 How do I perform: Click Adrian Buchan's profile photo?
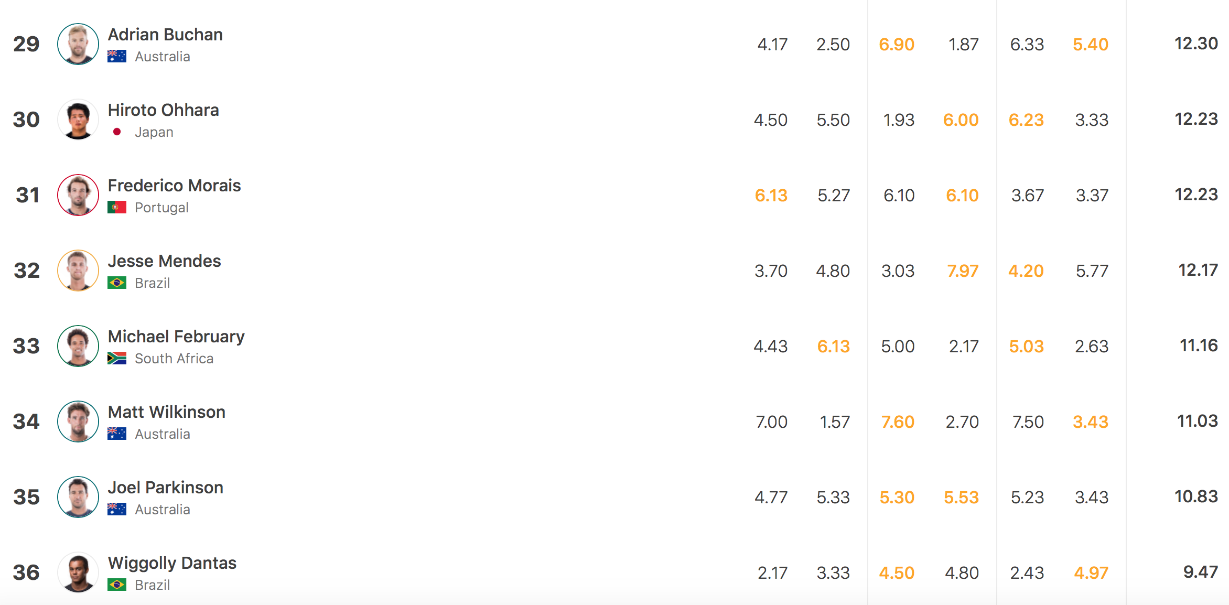78,44
